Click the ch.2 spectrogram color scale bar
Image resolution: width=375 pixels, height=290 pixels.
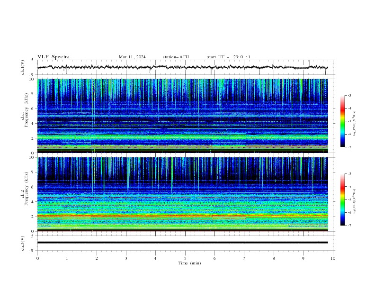(x=343, y=199)
